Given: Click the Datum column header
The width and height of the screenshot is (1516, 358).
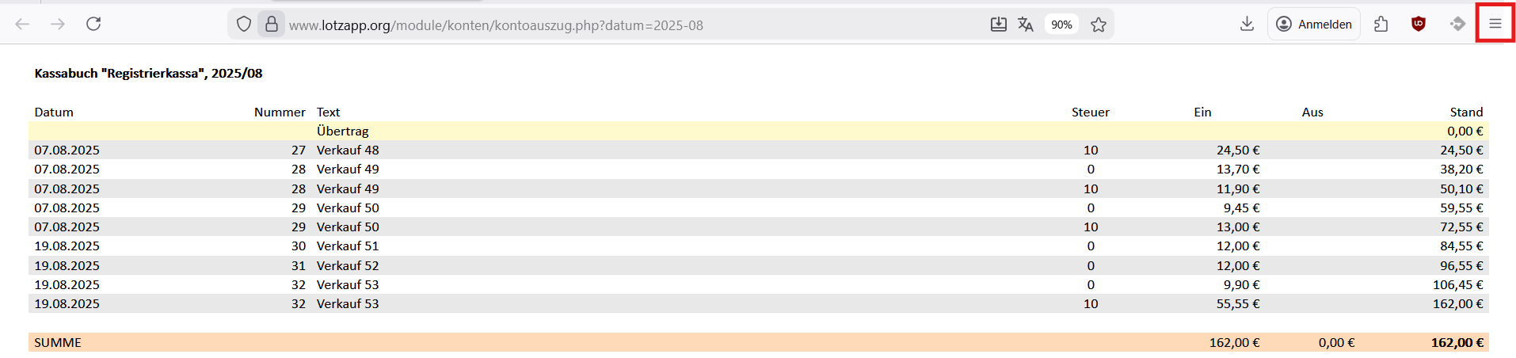Looking at the screenshot, I should pos(54,112).
